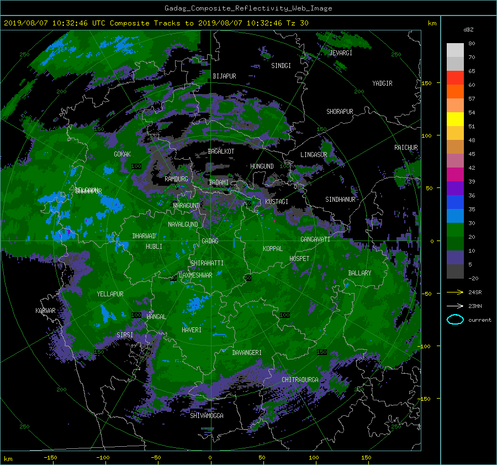The width and height of the screenshot is (497, 465).
Task: Click the BALLARY city label
Action: coord(359,273)
